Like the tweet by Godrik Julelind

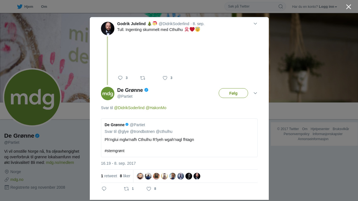(x=165, y=78)
